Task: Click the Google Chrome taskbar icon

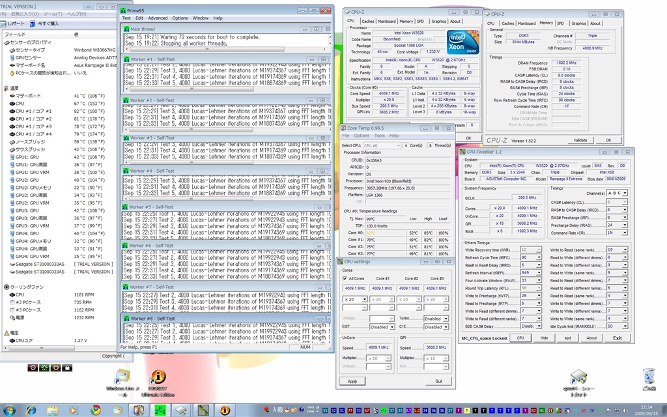Action: tap(95, 410)
